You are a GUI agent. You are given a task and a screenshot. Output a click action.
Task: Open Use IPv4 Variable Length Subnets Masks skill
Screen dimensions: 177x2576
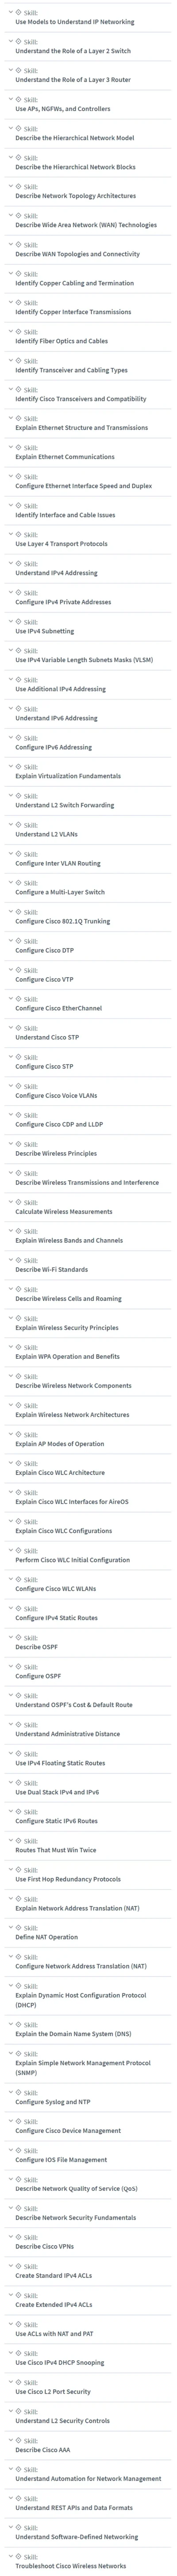click(84, 660)
